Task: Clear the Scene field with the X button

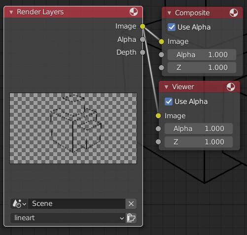Action: pos(131,203)
